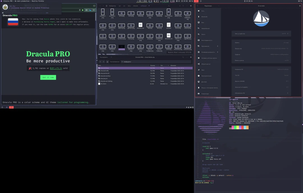Viewport: 303px width, 193px height.
Task: Open search in the file manager toolbar
Action: (169, 6)
